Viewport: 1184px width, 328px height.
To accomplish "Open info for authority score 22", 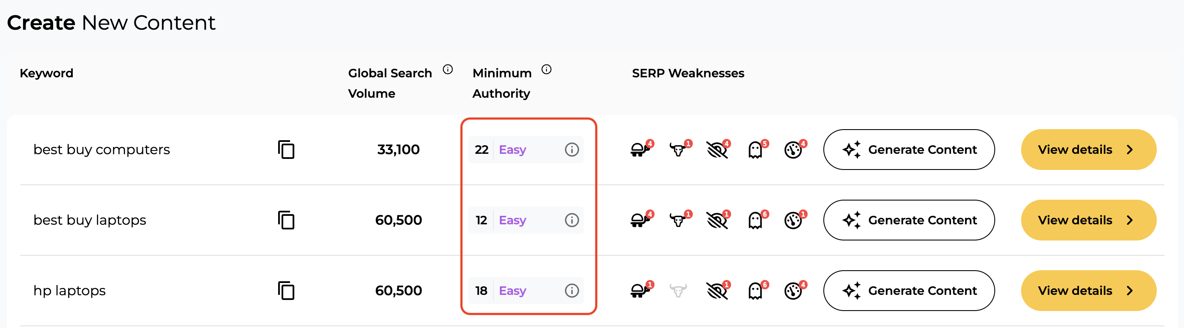I will [x=571, y=150].
